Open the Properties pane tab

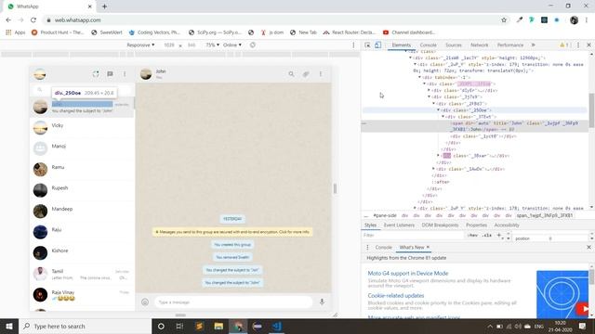[476, 225]
